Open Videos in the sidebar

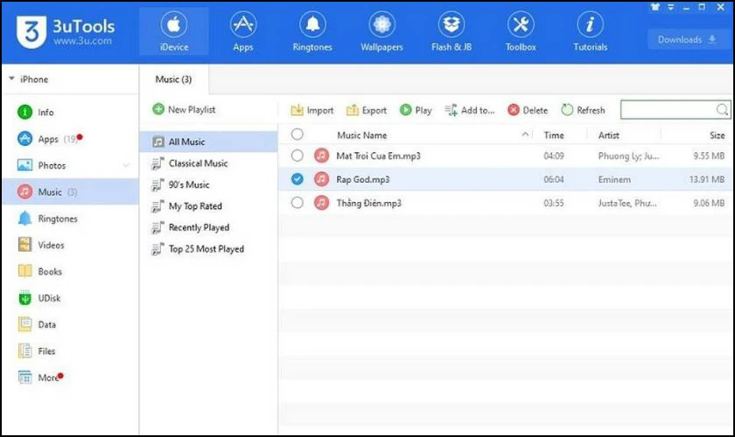70,245
